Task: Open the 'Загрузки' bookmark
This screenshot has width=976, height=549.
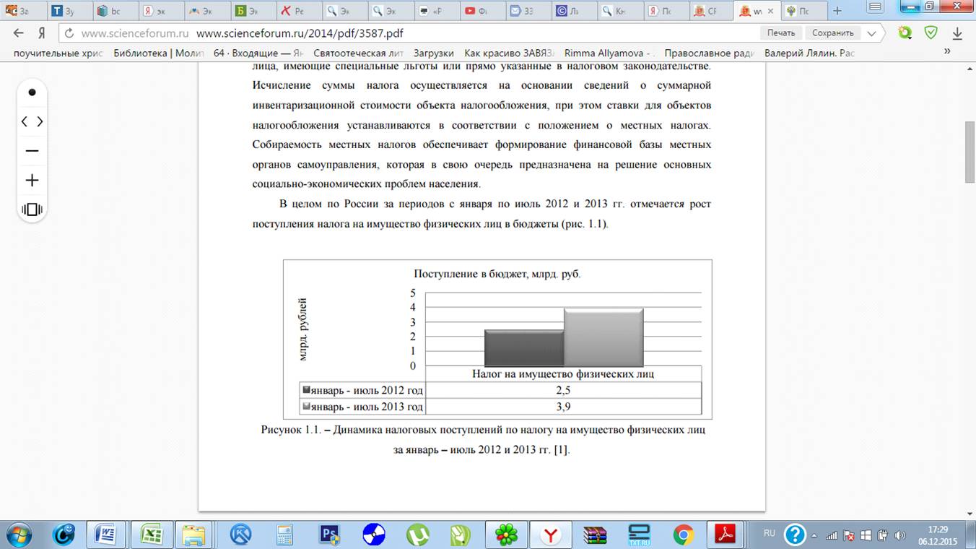Action: [x=434, y=53]
